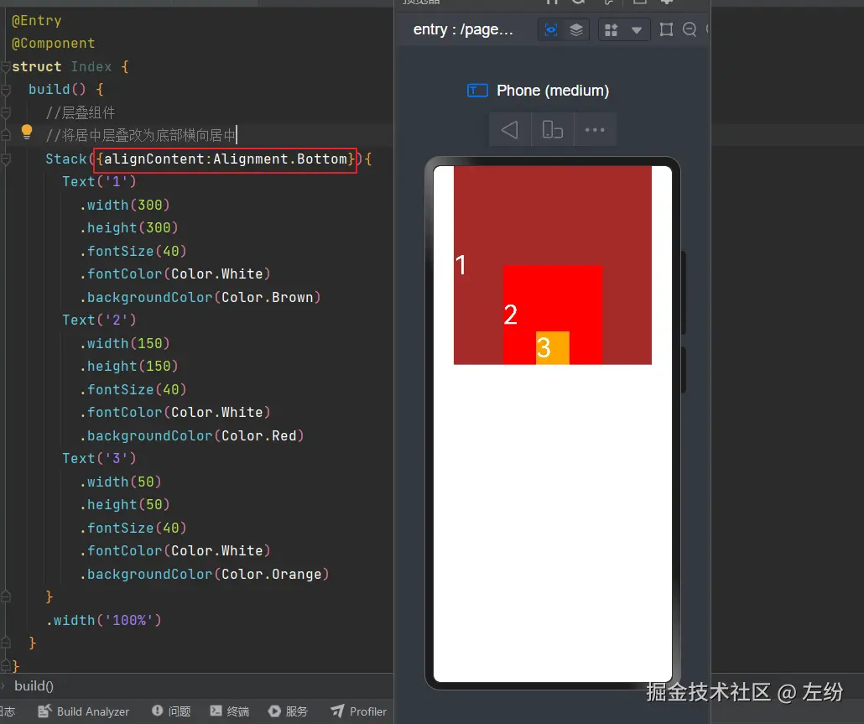
Task: Click alignContent:Alignment.Bottom in Stack code
Action: tap(226, 159)
